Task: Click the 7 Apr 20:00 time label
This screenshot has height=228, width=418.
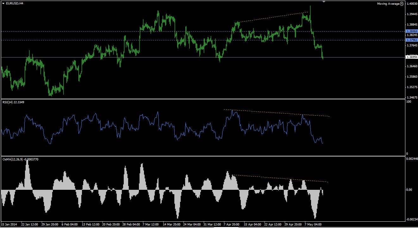Action: 232,225
